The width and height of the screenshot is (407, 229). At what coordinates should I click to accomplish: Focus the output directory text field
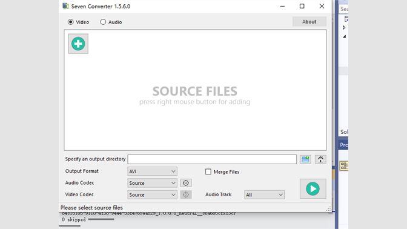coord(212,159)
